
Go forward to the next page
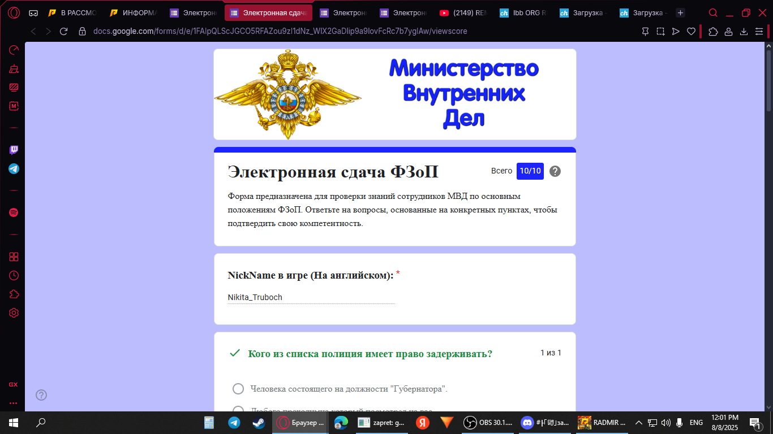click(48, 32)
